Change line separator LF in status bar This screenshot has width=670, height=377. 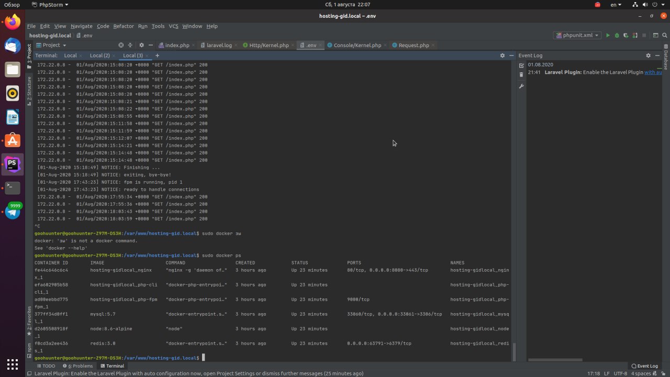click(607, 373)
